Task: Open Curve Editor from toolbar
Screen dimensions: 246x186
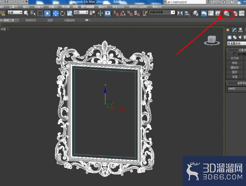Action: [211, 13]
